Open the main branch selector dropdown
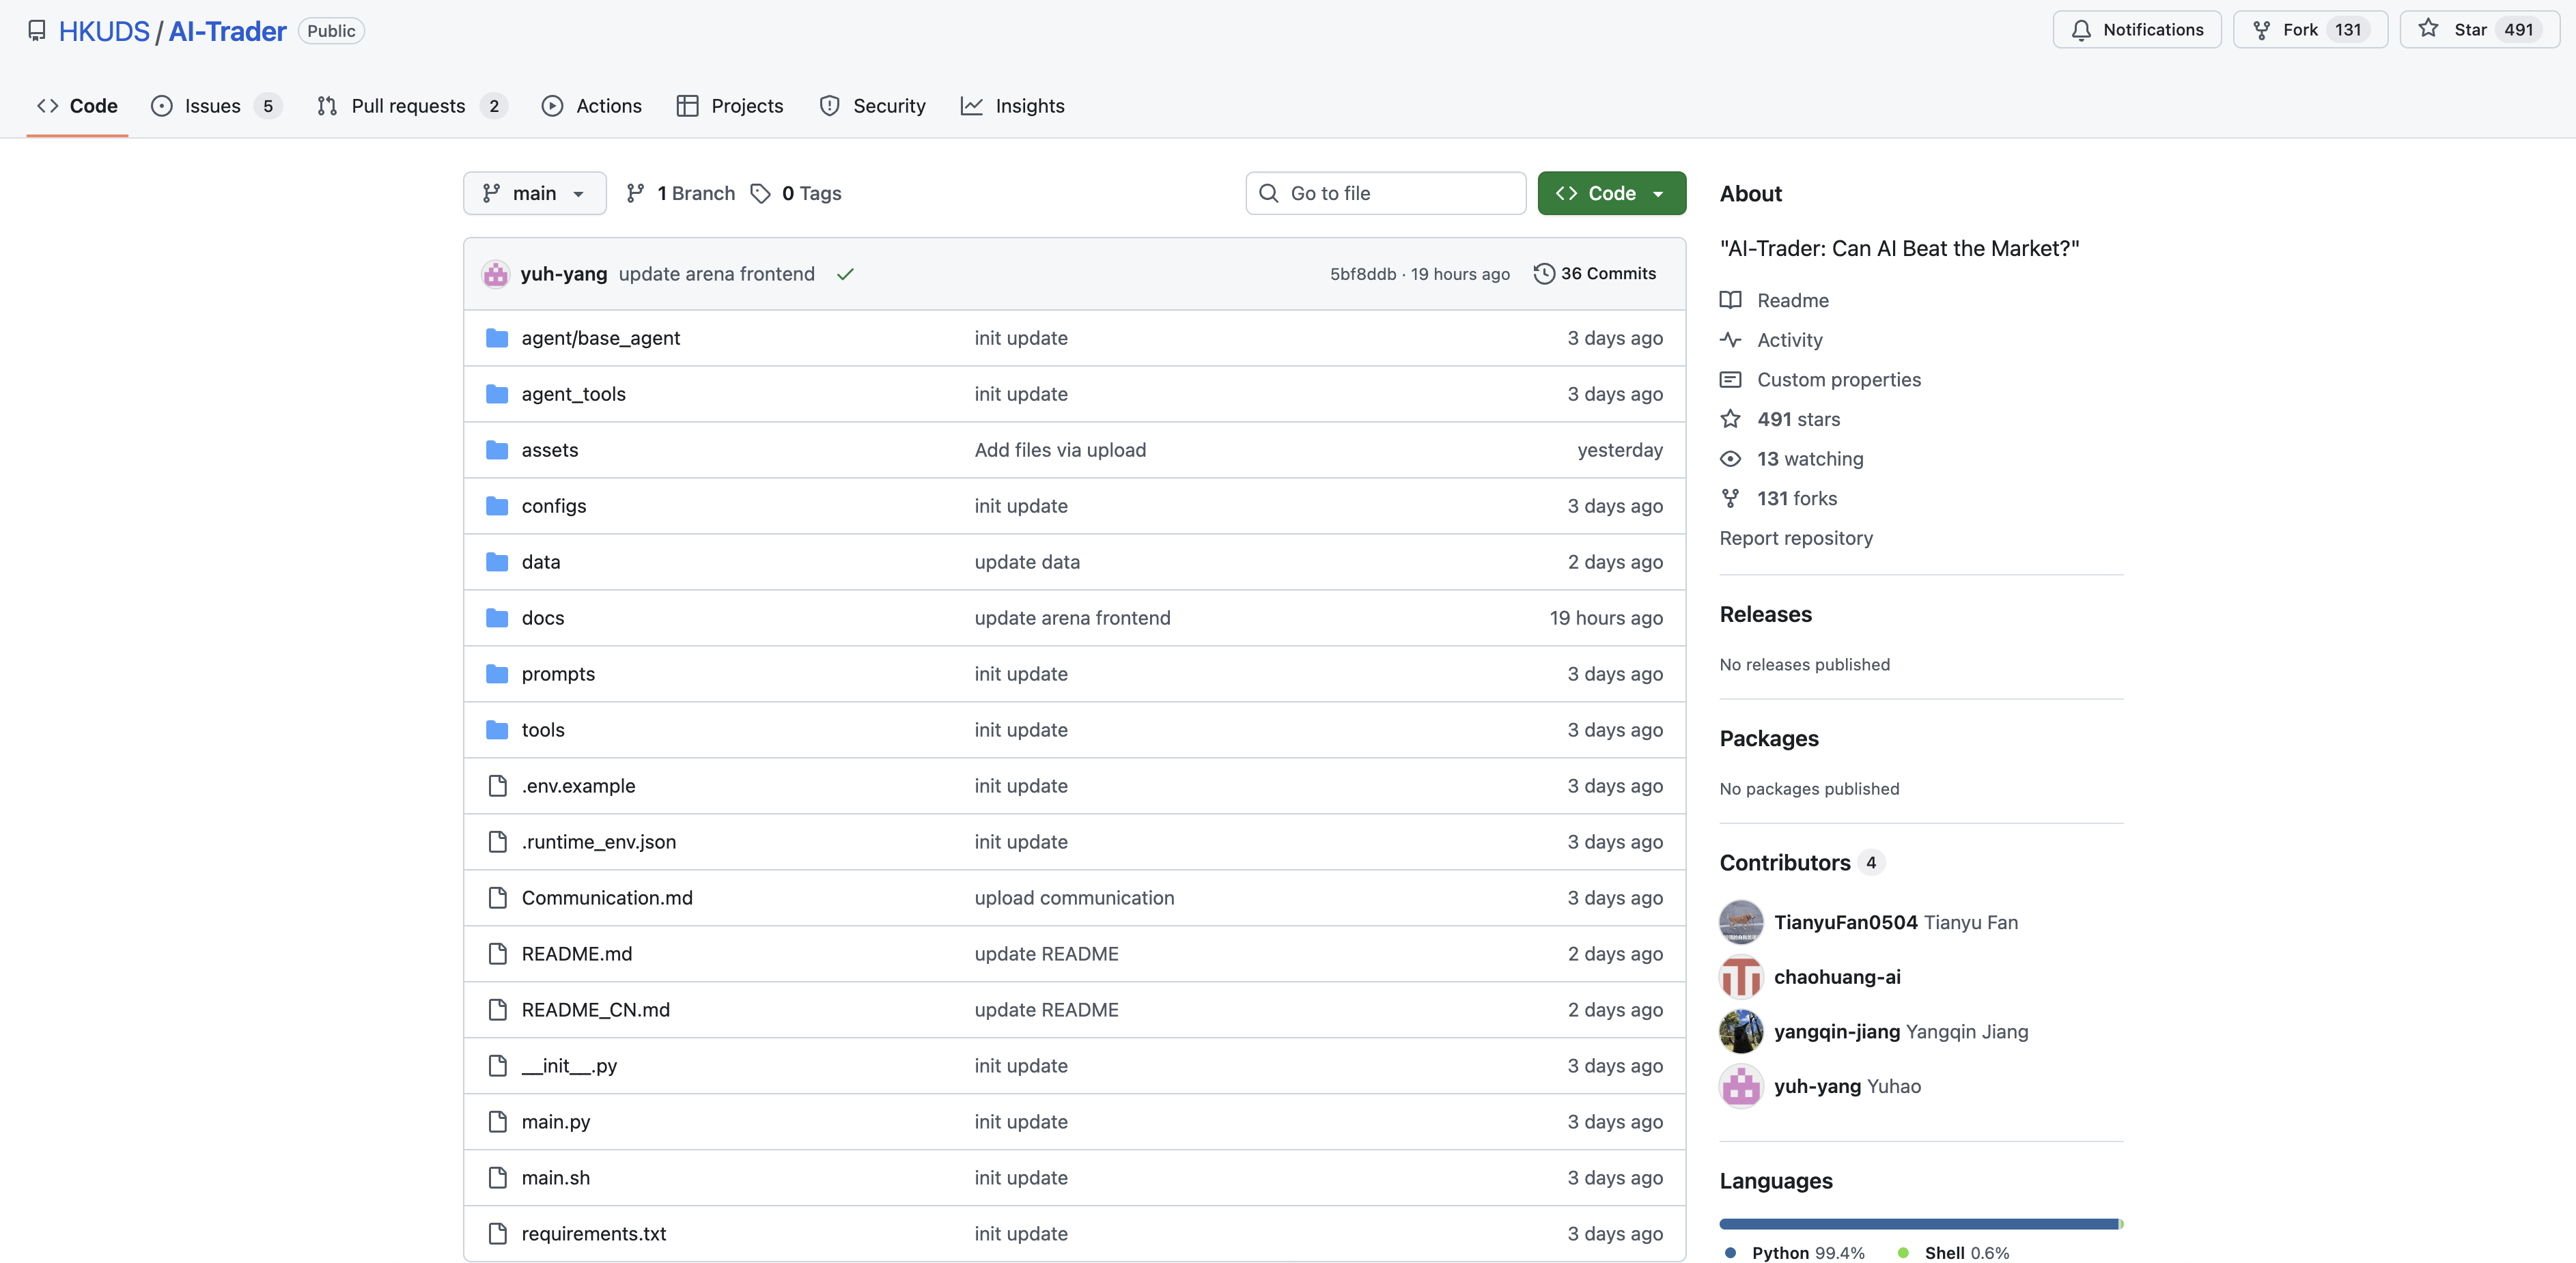 [534, 193]
